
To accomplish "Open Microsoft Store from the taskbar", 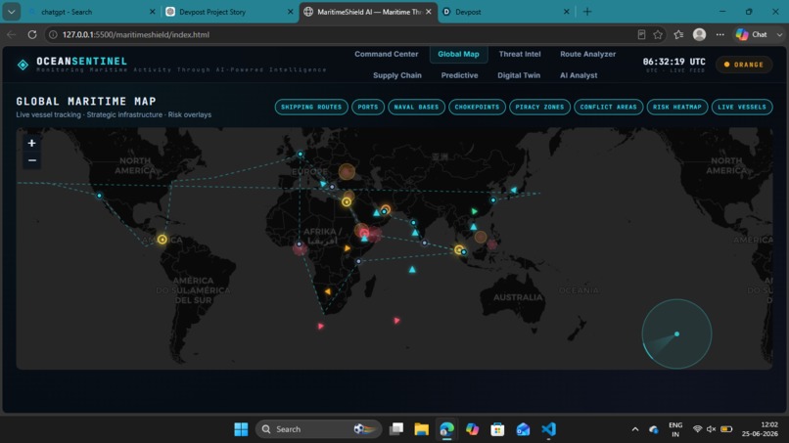I will coord(497,429).
